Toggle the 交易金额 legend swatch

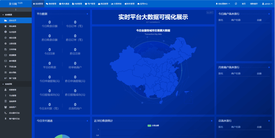tap(149, 126)
